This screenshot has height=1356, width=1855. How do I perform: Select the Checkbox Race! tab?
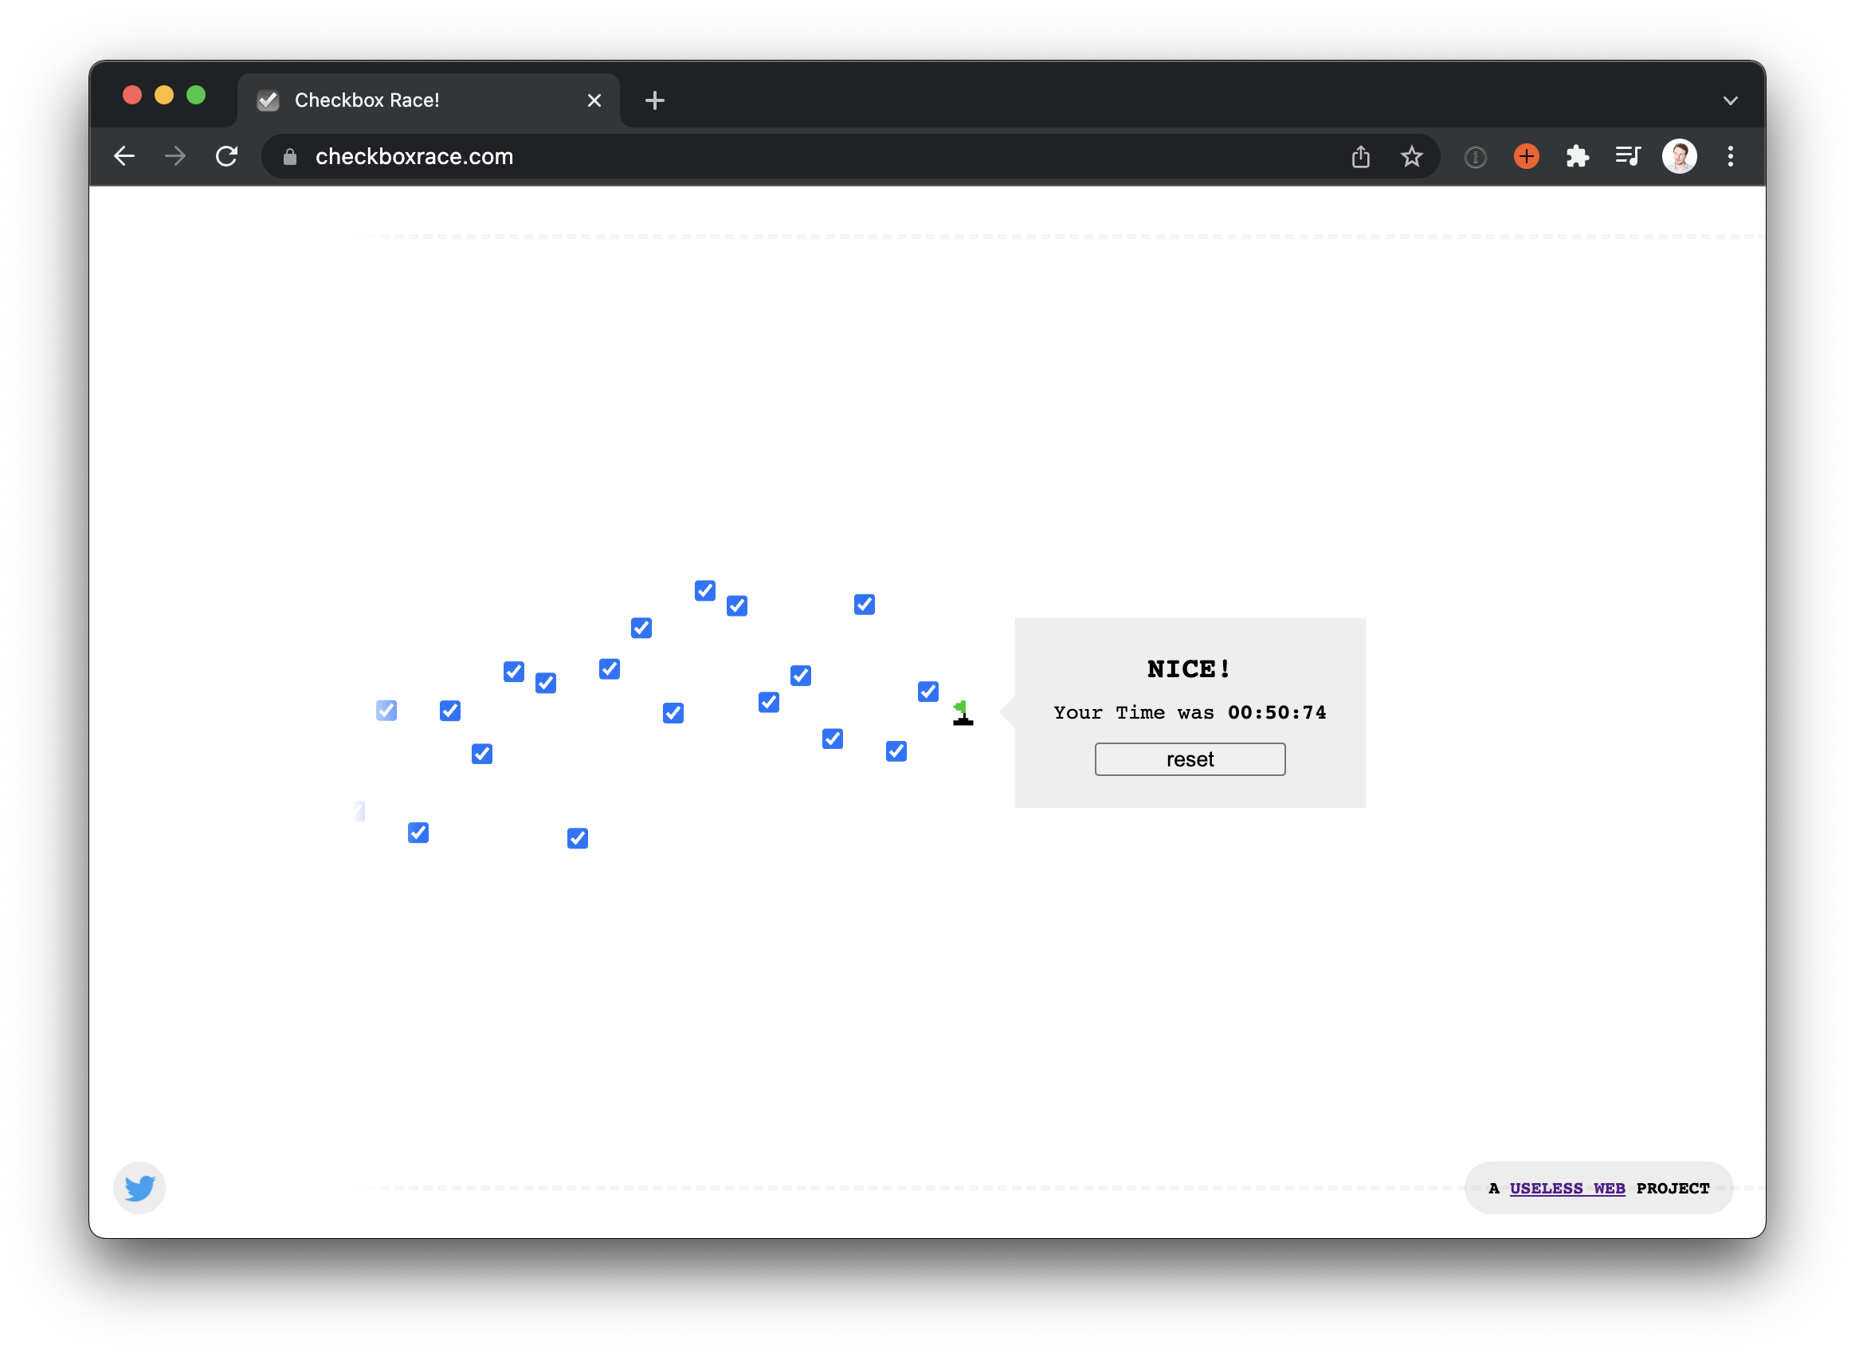click(x=429, y=100)
